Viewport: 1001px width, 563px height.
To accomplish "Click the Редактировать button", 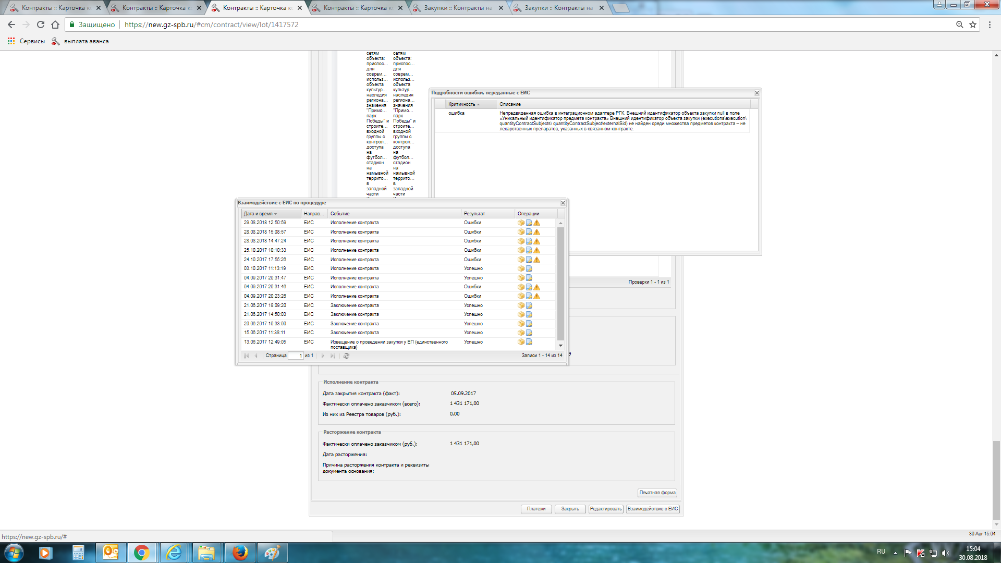I will (x=606, y=509).
